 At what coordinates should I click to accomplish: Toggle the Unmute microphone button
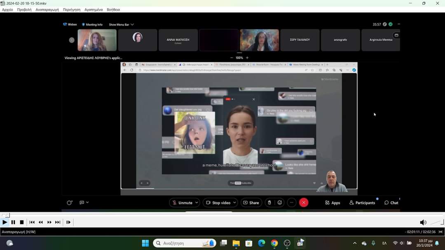pos(182,203)
